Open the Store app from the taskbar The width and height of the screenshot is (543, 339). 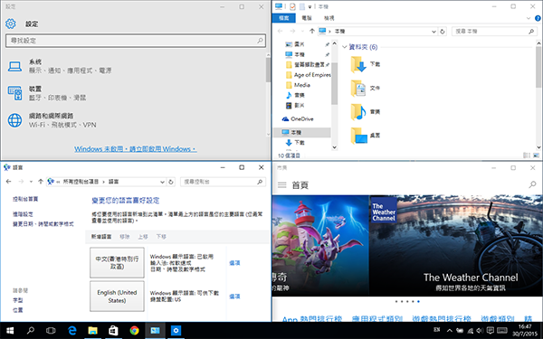[x=113, y=331]
